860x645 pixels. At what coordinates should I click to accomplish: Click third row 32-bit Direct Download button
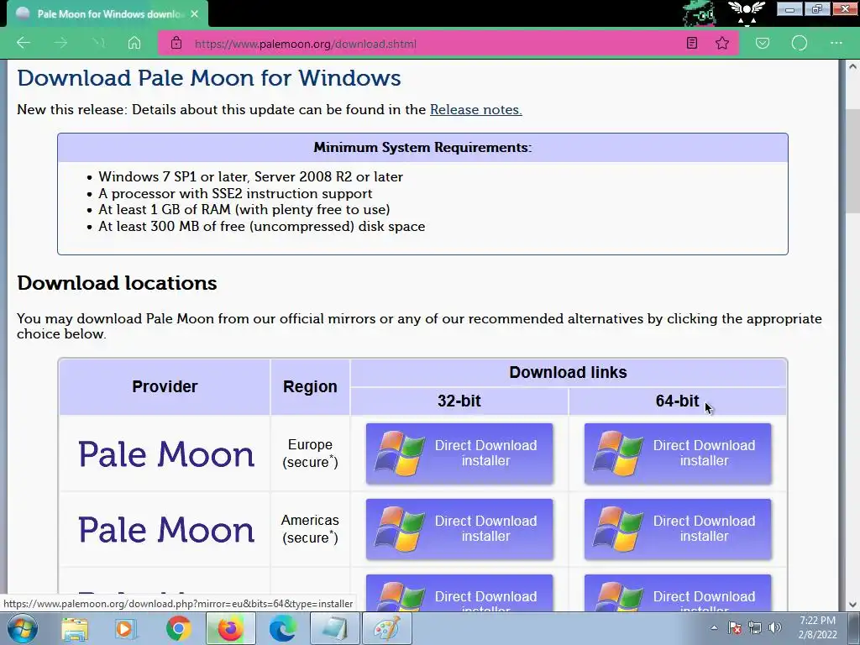[459, 593]
